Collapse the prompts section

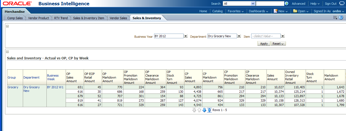tap(8, 26)
